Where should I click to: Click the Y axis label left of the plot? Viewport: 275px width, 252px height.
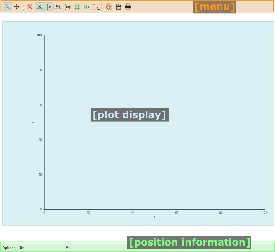[x=33, y=122]
